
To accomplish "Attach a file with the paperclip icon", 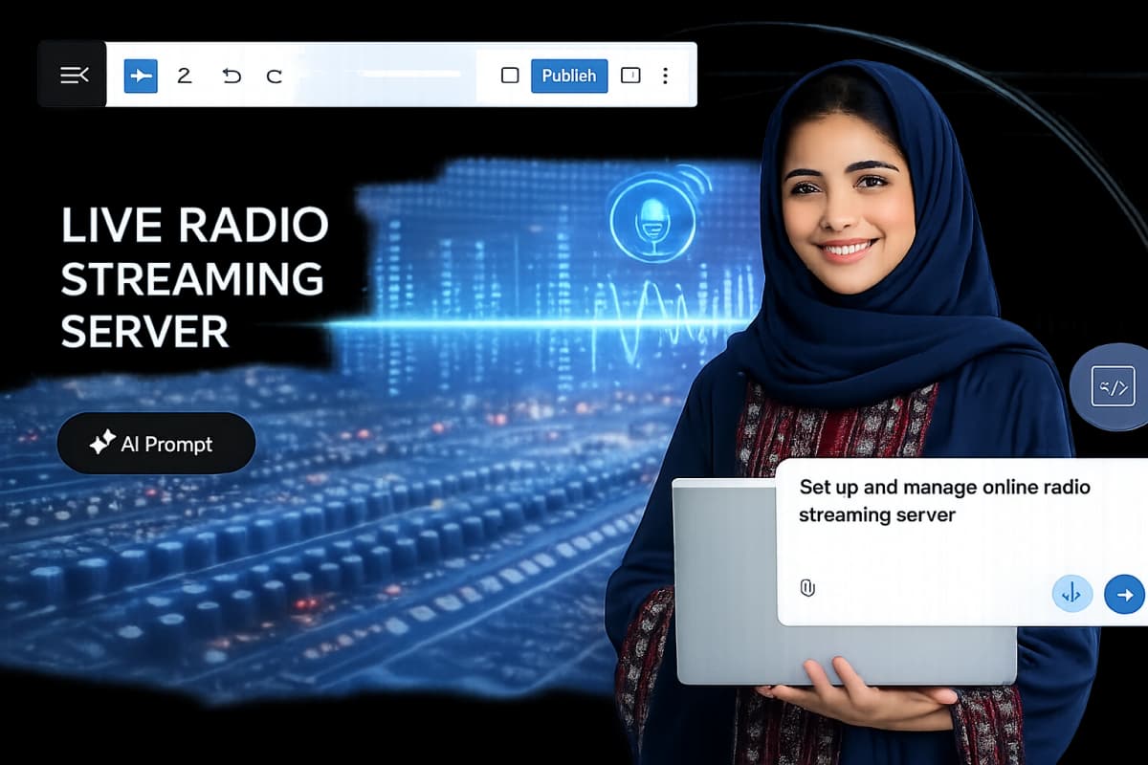I will [806, 588].
